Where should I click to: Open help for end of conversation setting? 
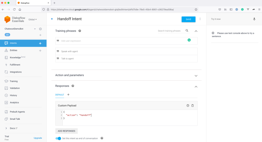click(102, 138)
